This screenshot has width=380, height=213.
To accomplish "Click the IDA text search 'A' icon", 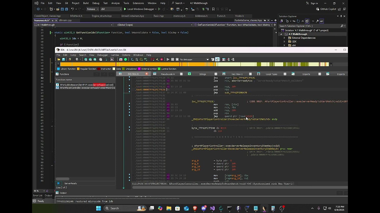I will coord(112,59).
